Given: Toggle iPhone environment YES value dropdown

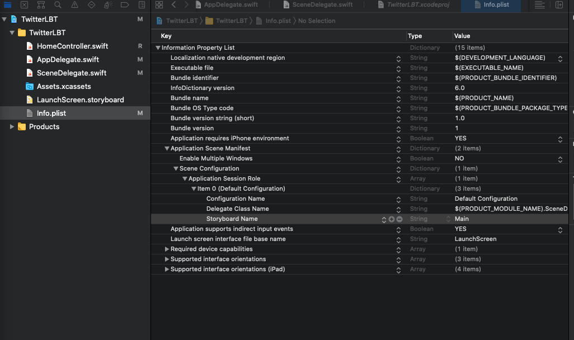Looking at the screenshot, I should (x=560, y=139).
